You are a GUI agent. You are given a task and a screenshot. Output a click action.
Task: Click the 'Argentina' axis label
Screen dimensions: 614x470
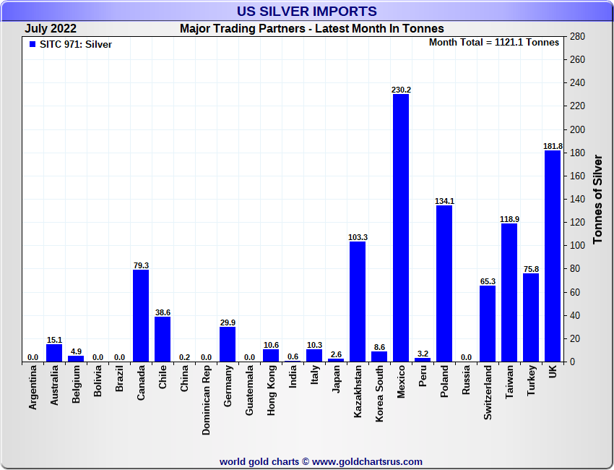(33, 388)
